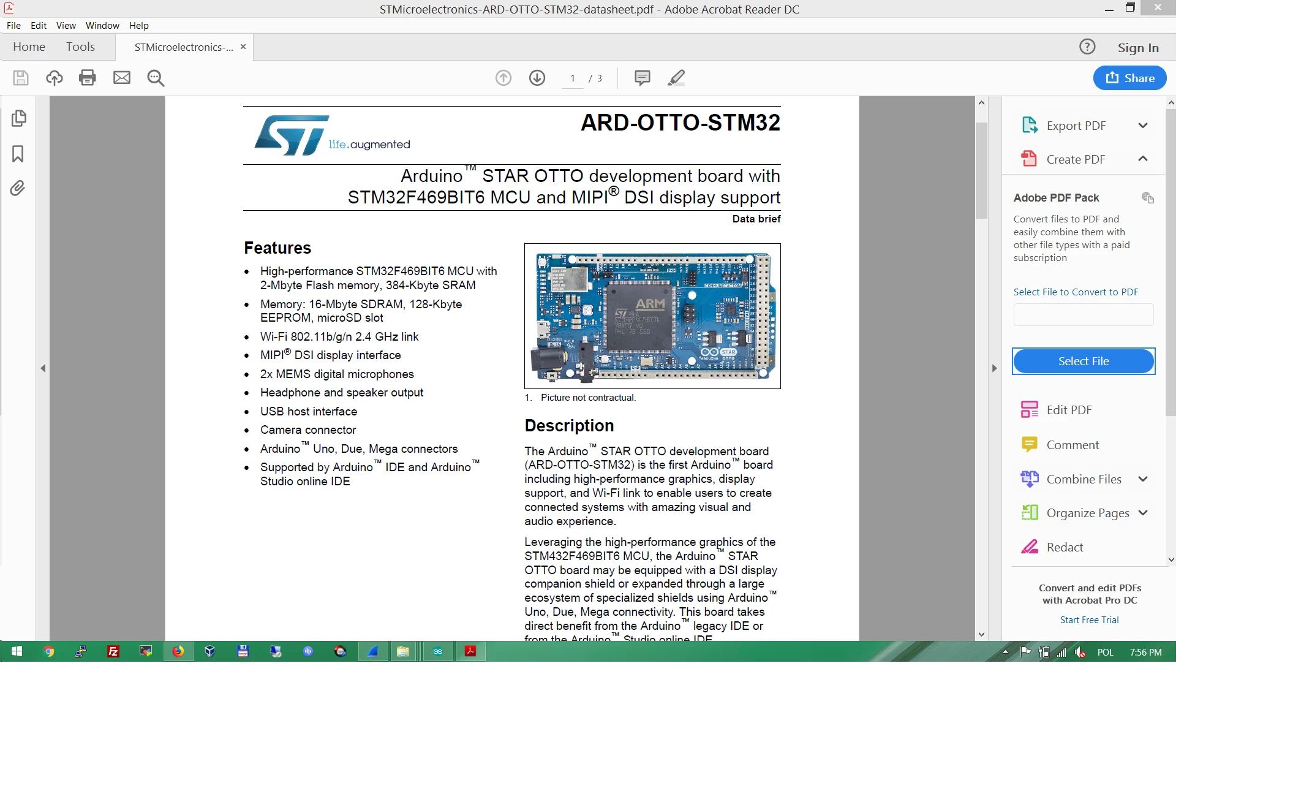Open the Arduino IDE taskbar icon

click(438, 651)
